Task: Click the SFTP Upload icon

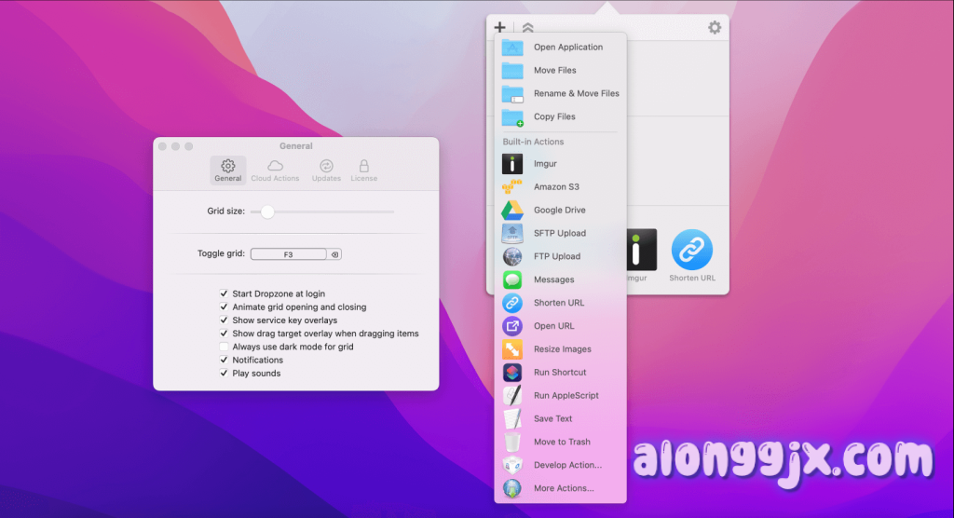Action: (512, 234)
